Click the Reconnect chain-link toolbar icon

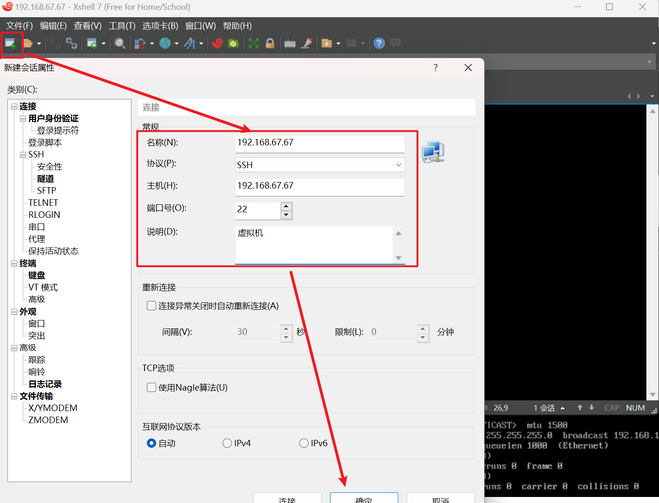[x=72, y=43]
